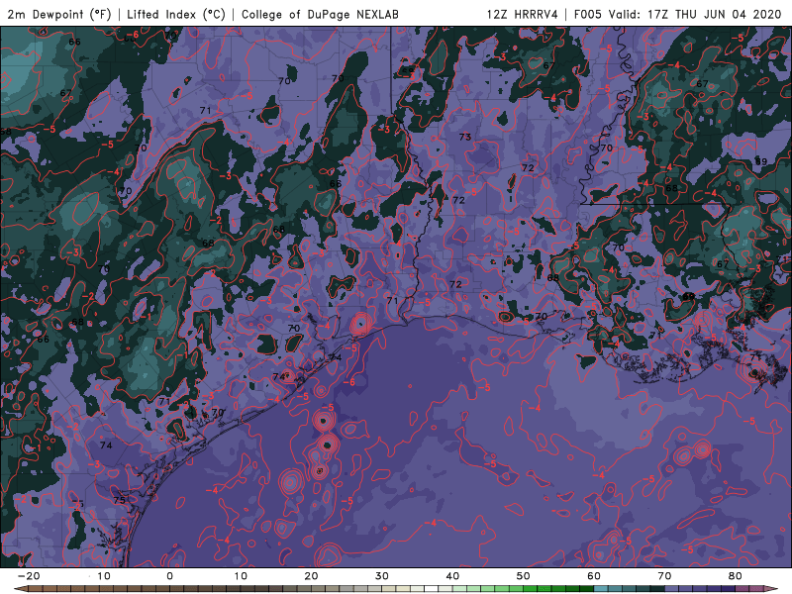Click the '73' dewpoint value on the map
This screenshot has height=594, width=792.
point(465,137)
